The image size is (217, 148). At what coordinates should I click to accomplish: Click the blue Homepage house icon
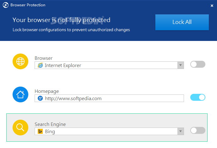pyautogui.click(x=20, y=94)
